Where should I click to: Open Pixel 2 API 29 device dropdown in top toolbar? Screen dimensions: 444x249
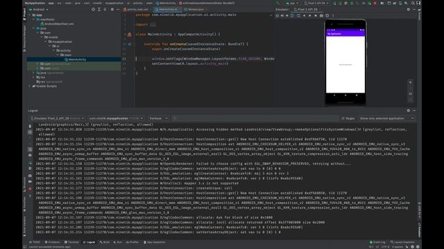(316, 3)
